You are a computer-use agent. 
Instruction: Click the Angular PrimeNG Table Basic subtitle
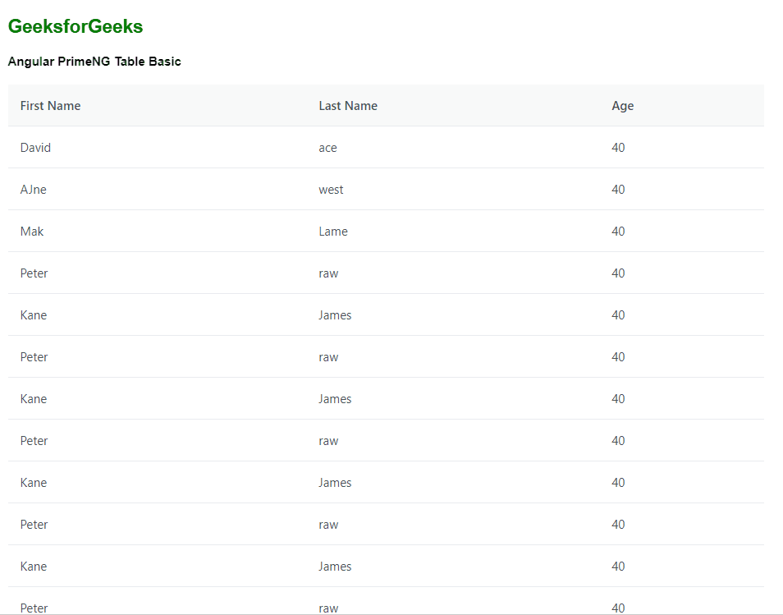click(94, 62)
